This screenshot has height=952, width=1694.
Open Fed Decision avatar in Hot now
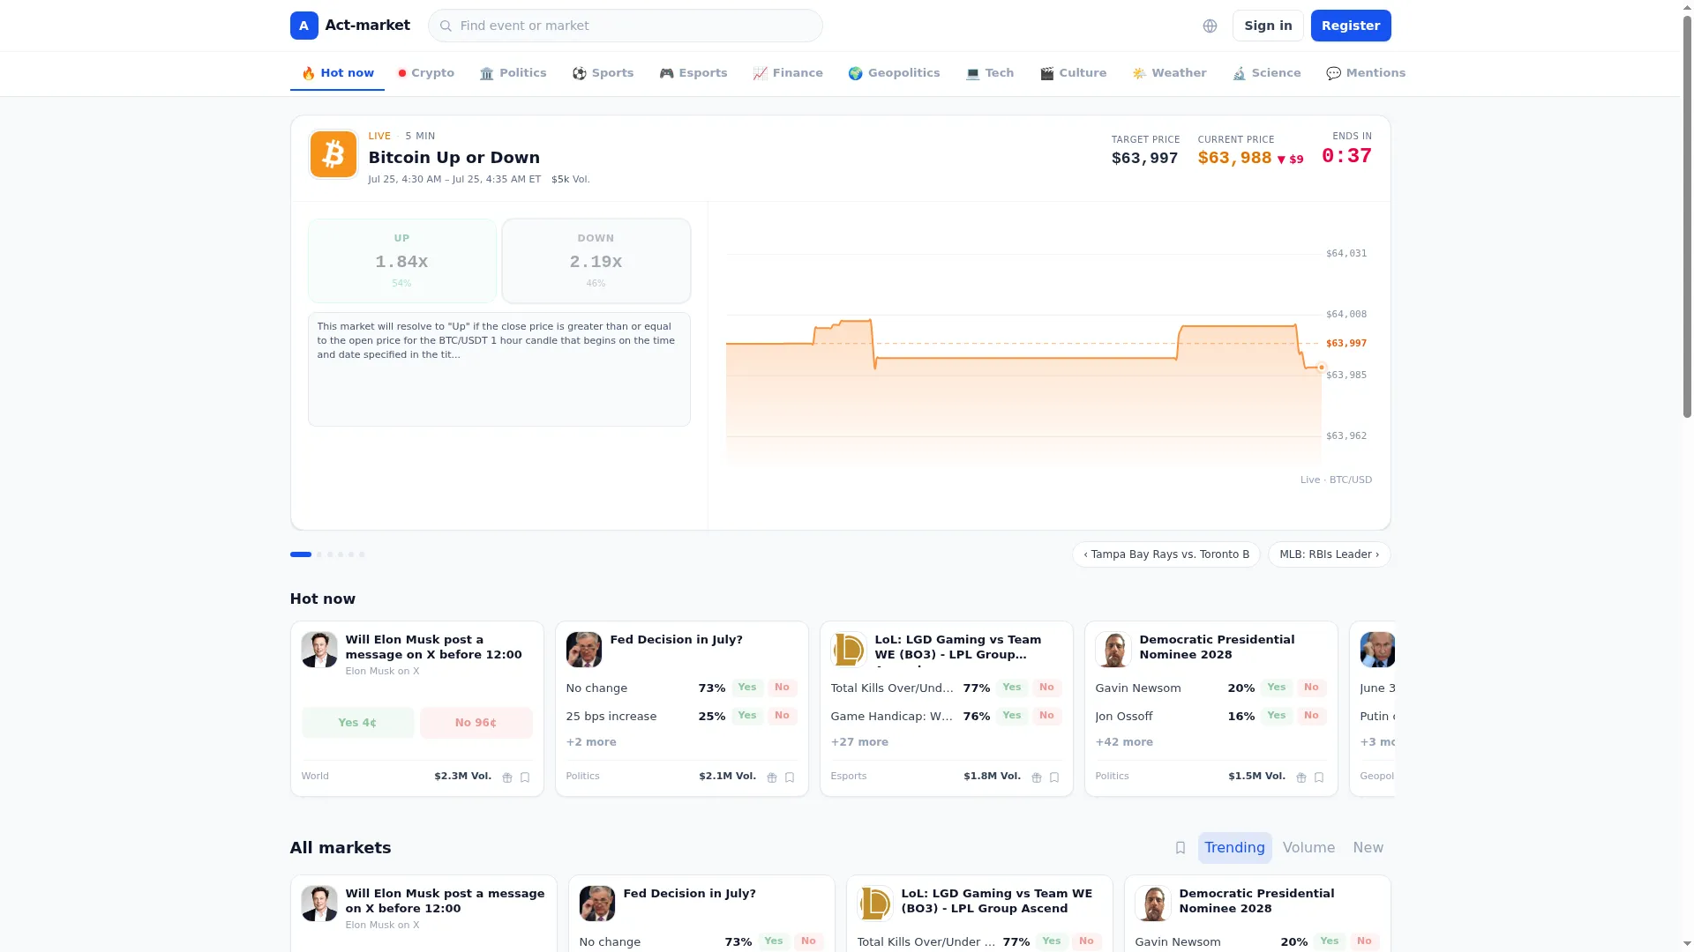pyautogui.click(x=583, y=650)
